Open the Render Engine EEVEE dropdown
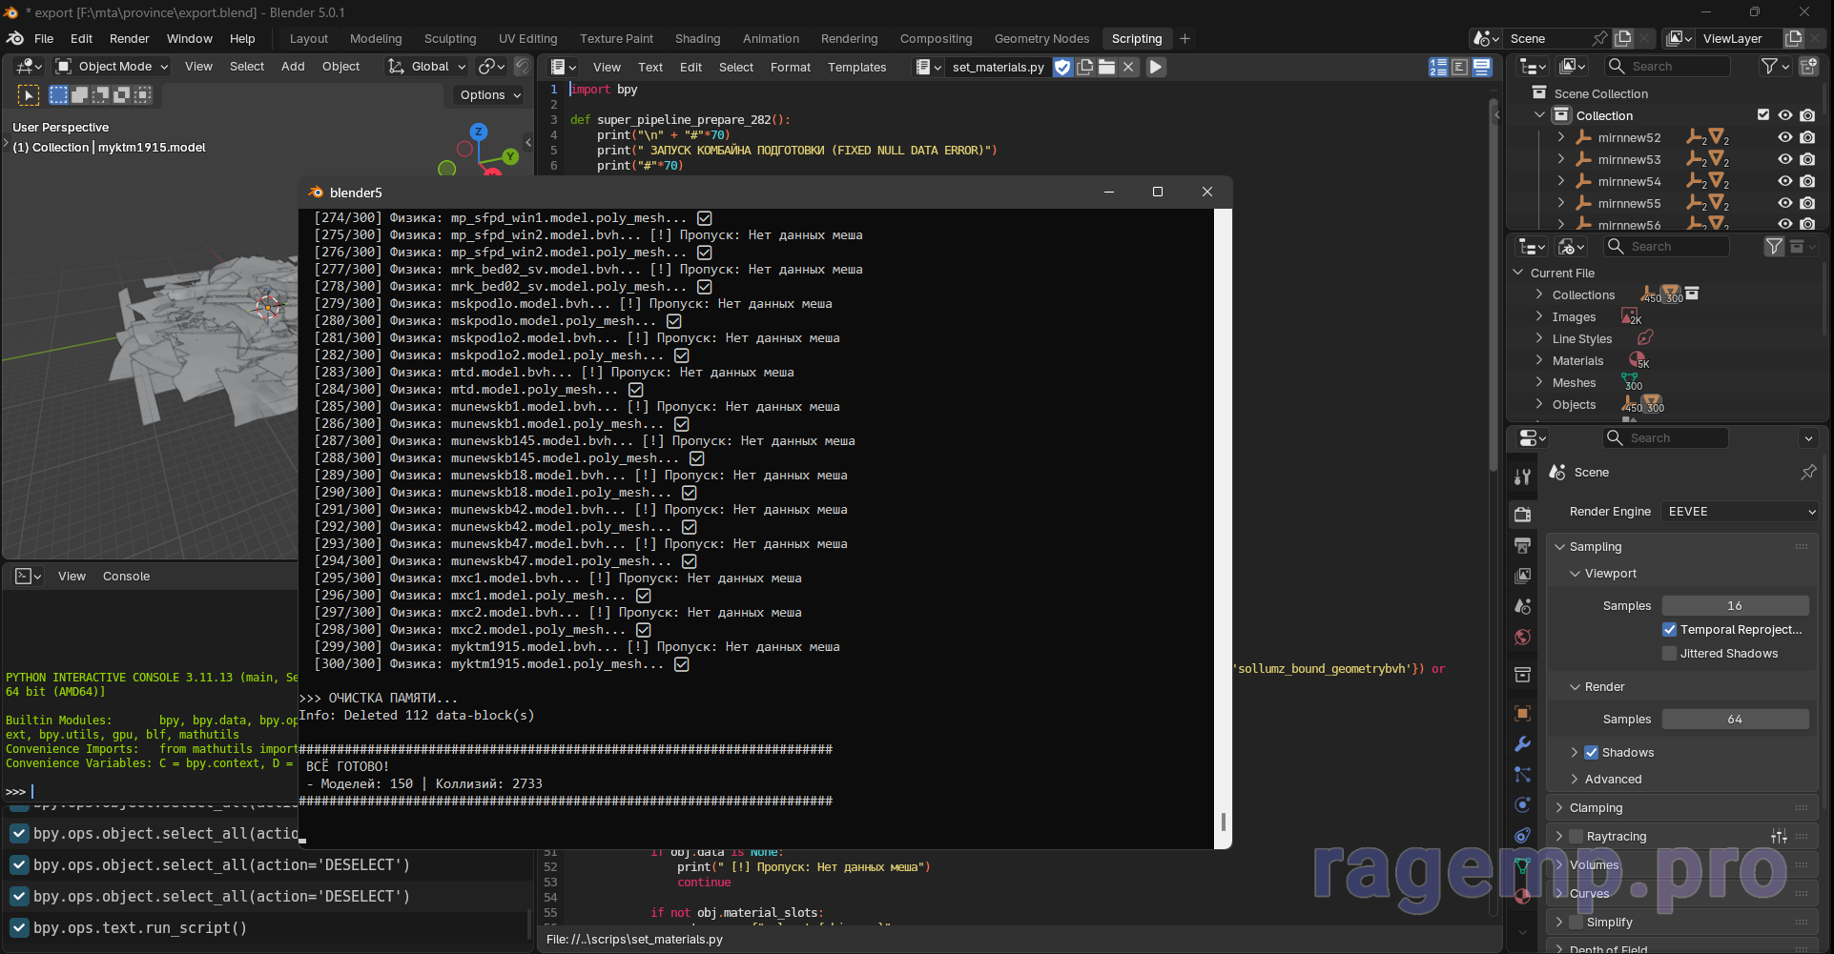 click(x=1740, y=512)
